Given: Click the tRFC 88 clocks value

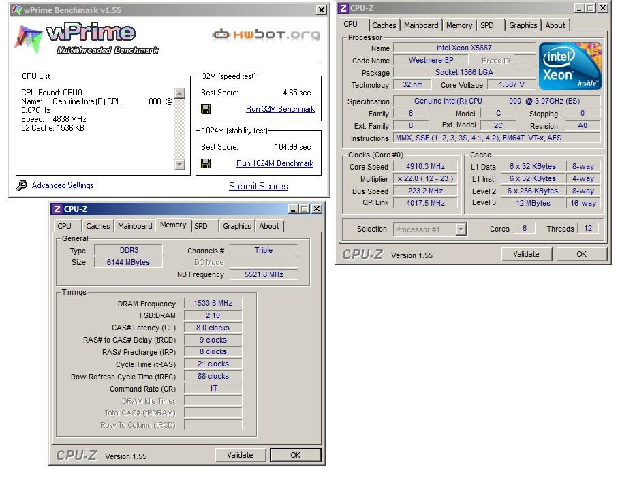Looking at the screenshot, I should [213, 376].
